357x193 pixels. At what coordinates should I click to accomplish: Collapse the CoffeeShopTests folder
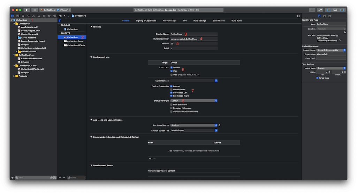point(14,55)
